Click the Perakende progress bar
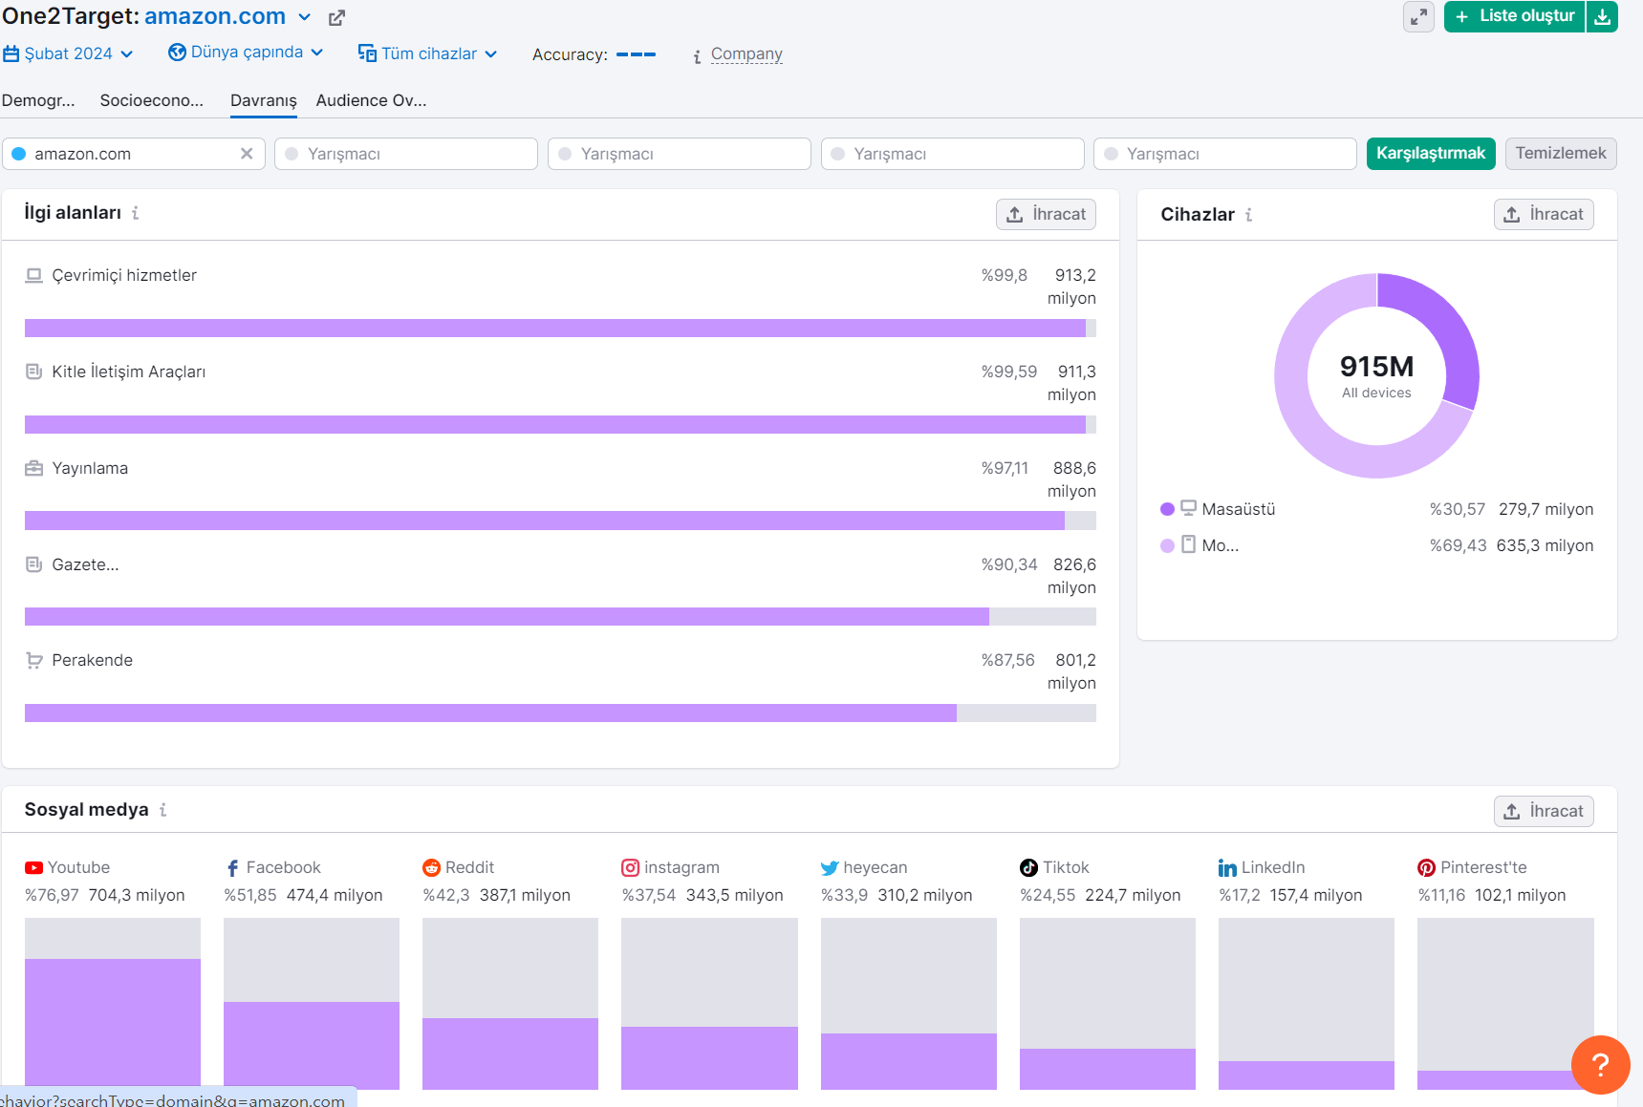The image size is (1643, 1107). point(560,713)
